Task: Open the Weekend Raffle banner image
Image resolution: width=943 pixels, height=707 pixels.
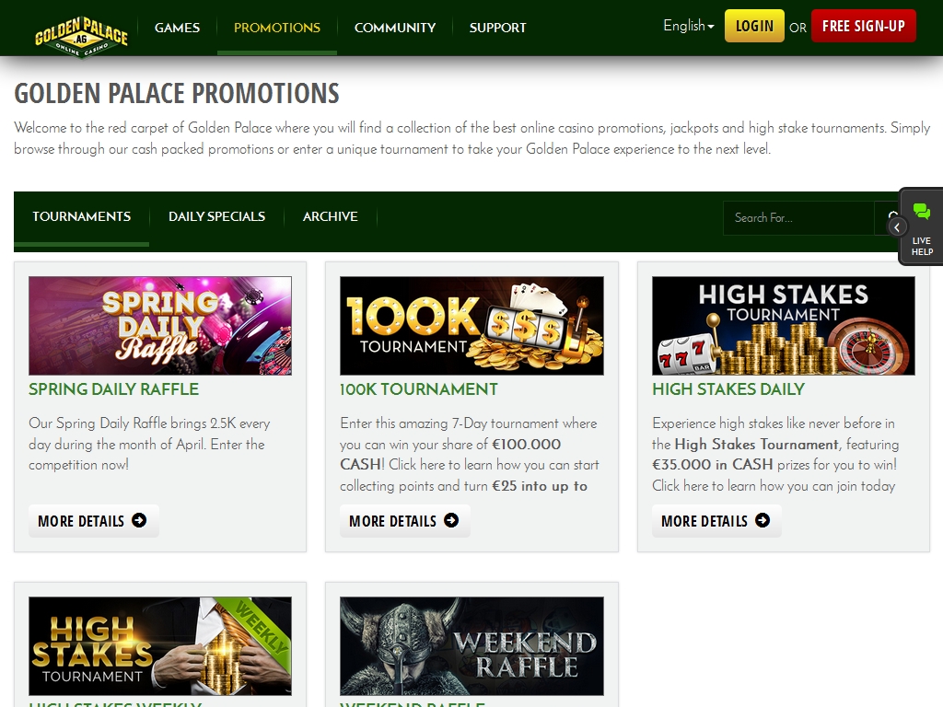Action: tap(471, 645)
